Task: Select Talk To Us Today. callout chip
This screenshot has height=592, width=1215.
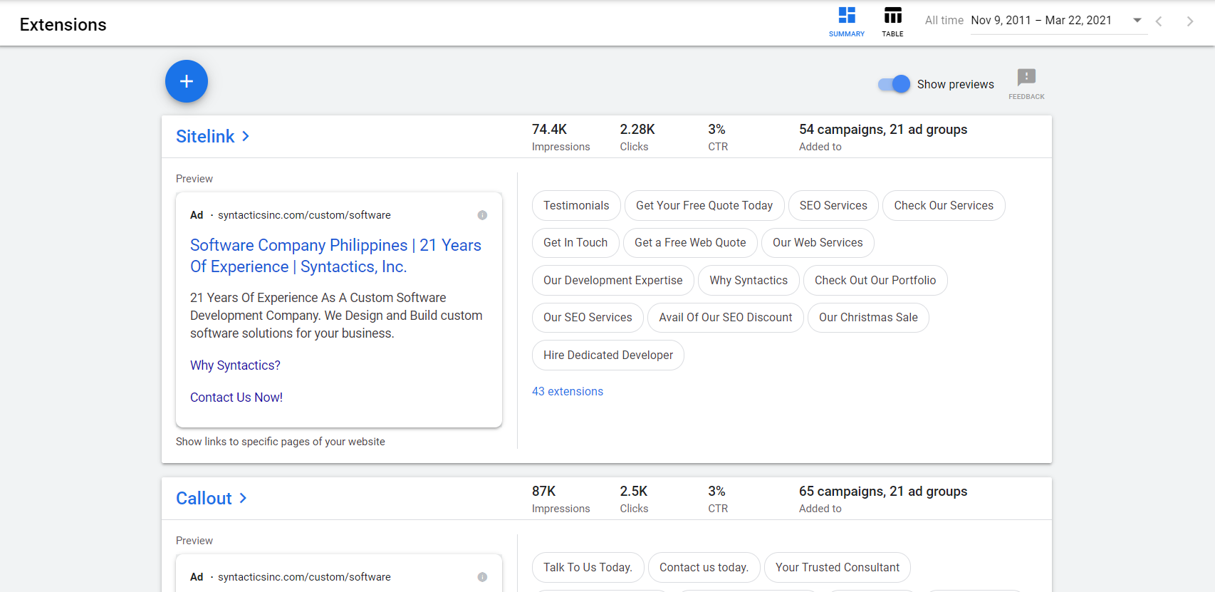Action: (x=588, y=568)
